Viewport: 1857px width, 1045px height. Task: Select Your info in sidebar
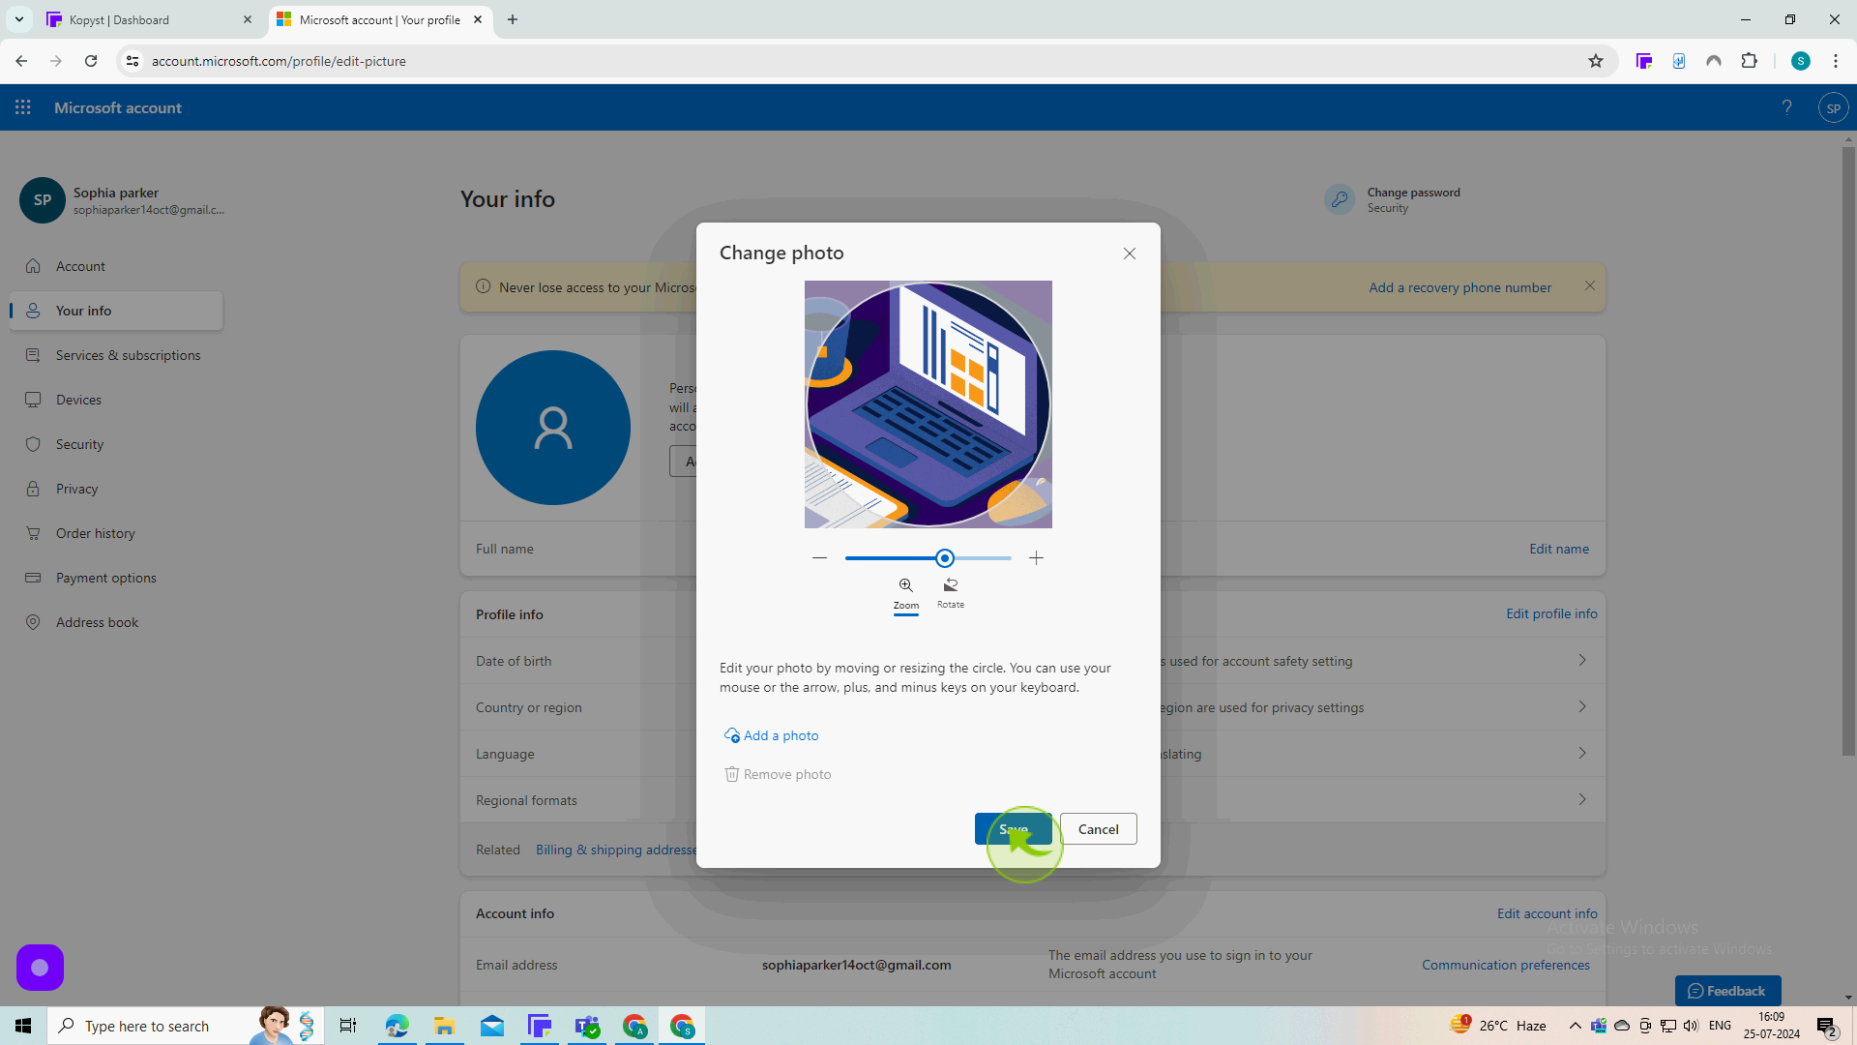coord(116,311)
